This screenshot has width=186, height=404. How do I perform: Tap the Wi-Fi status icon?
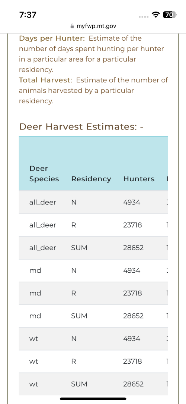[155, 15]
